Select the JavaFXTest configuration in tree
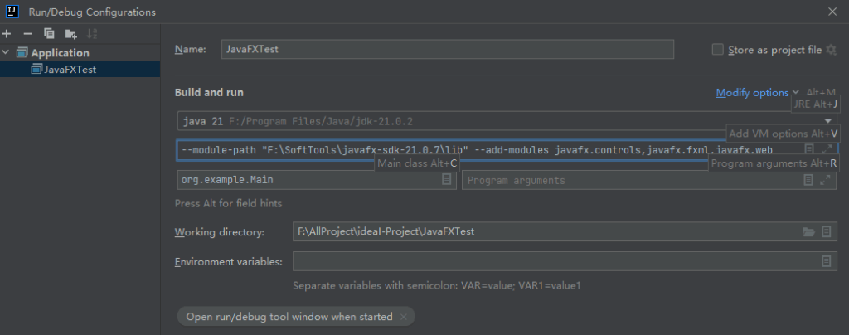Image resolution: width=849 pixels, height=335 pixels. tap(70, 70)
